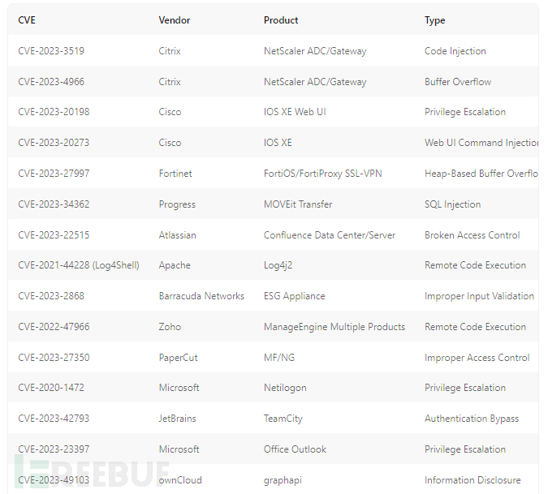548x494 pixels.
Task: Click the ManageEngine Multiple Products cell
Action: 334,327
